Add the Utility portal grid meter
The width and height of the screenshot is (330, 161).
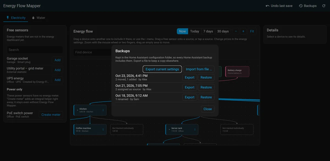click(57, 70)
